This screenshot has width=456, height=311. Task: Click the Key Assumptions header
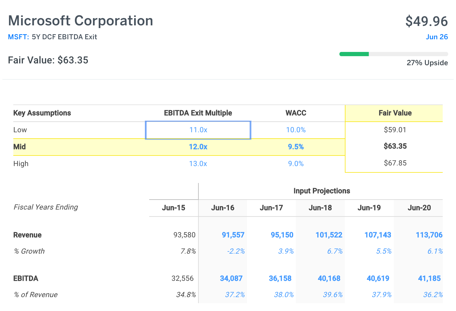(42, 113)
